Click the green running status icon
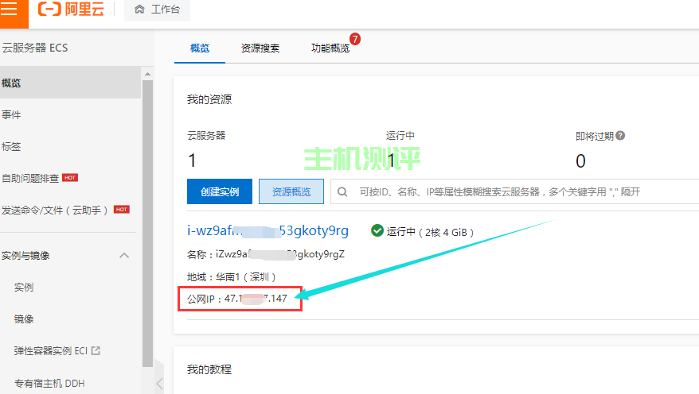Screen dimensions: 699x394 click(377, 231)
